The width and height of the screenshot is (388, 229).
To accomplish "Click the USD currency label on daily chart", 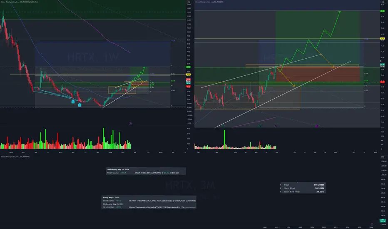I will coord(383,2).
